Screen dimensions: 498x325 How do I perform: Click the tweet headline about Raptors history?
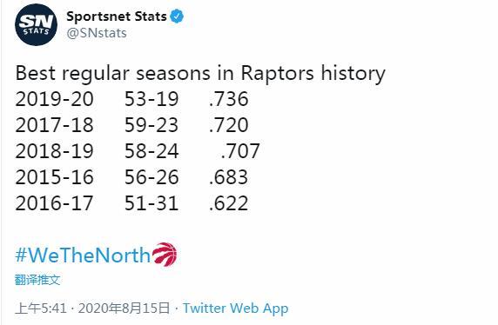click(x=200, y=73)
